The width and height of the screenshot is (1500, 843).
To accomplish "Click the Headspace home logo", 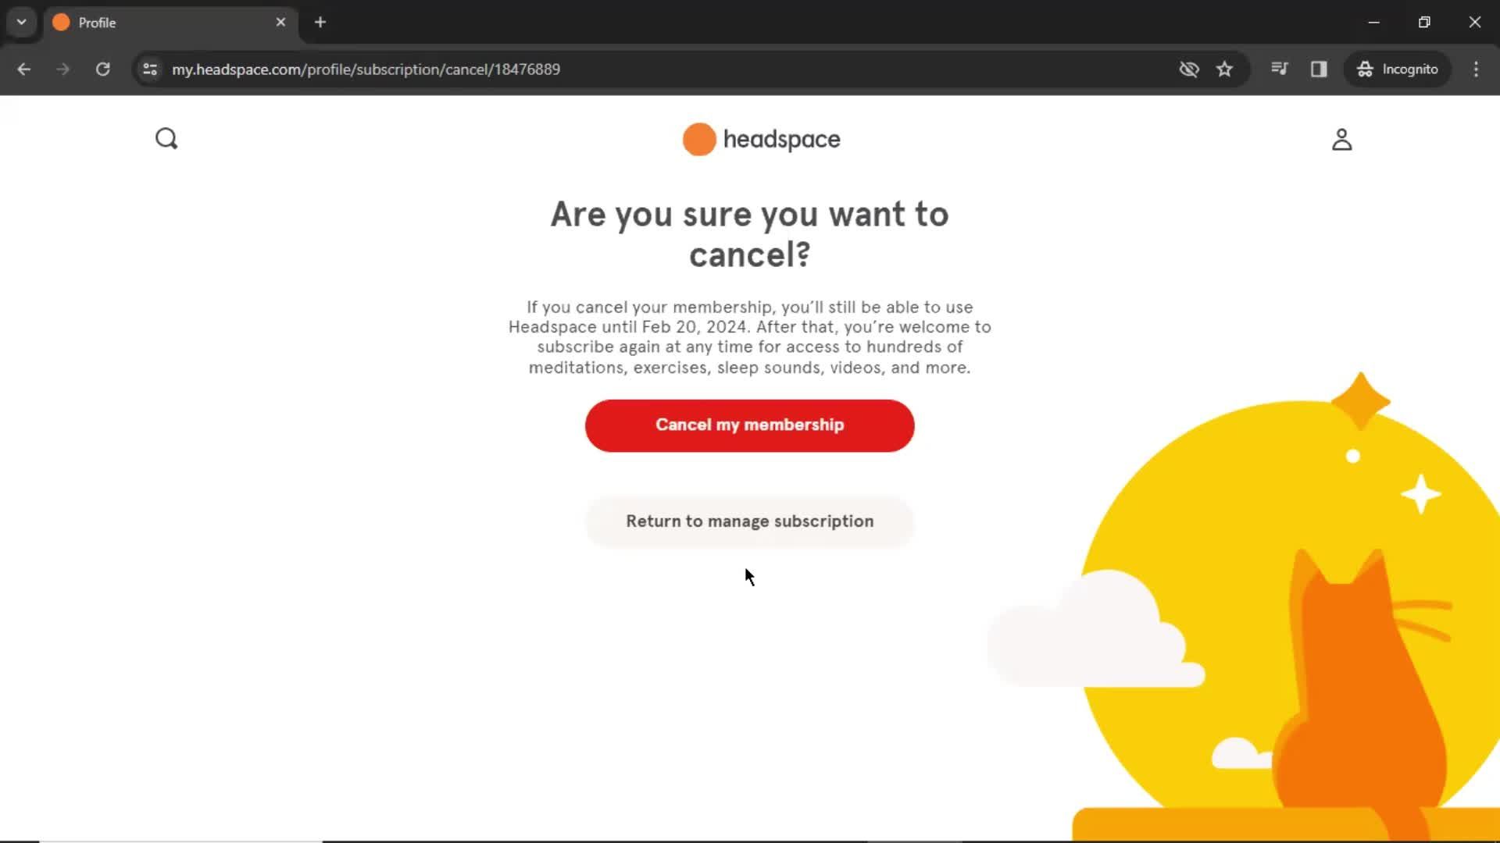I will (x=760, y=139).
